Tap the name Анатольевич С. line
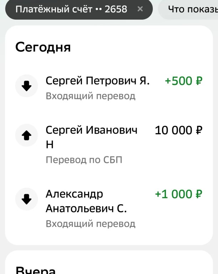218x274 pixels. [86, 209]
